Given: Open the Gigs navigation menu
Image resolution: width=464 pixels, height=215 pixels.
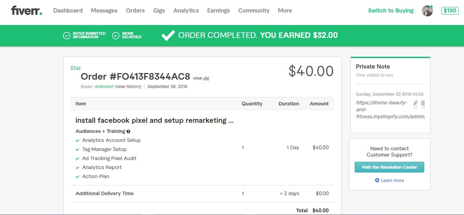Looking at the screenshot, I should point(159,11).
